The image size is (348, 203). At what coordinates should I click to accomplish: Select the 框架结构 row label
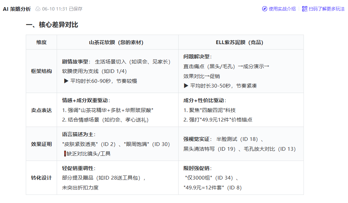pos(41,71)
